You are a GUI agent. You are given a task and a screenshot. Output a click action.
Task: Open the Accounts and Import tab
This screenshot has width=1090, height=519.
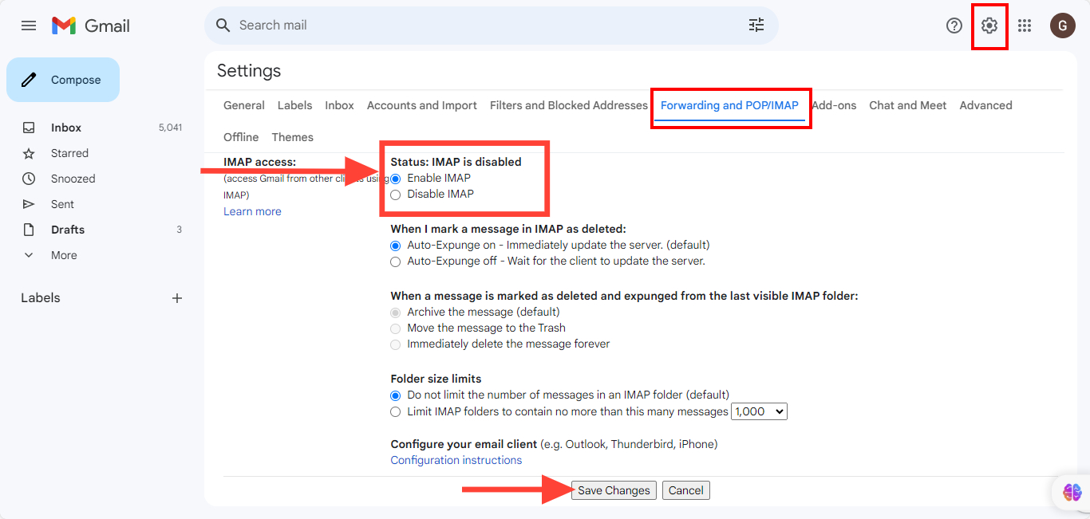click(x=422, y=105)
